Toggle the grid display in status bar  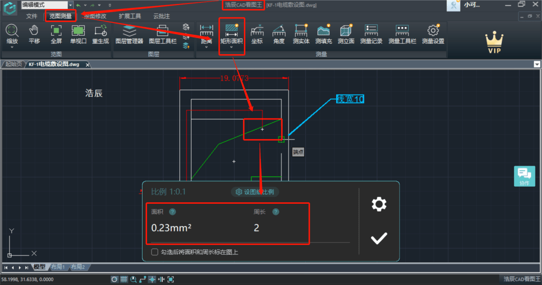124,279
